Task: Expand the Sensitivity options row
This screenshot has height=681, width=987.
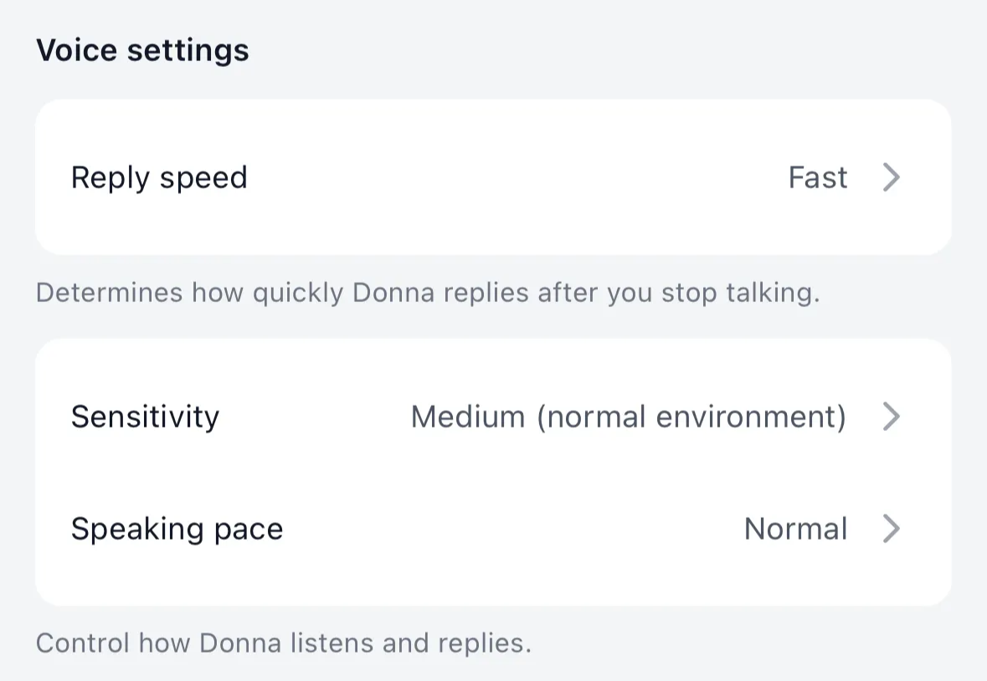Action: point(492,416)
